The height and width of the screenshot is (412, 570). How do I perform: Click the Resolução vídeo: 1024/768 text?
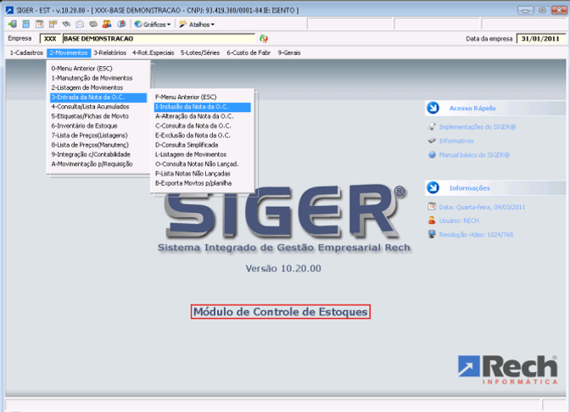click(x=476, y=234)
